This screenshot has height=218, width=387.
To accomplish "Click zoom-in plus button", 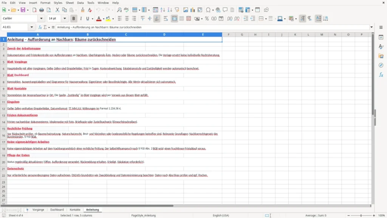I will (374, 215).
